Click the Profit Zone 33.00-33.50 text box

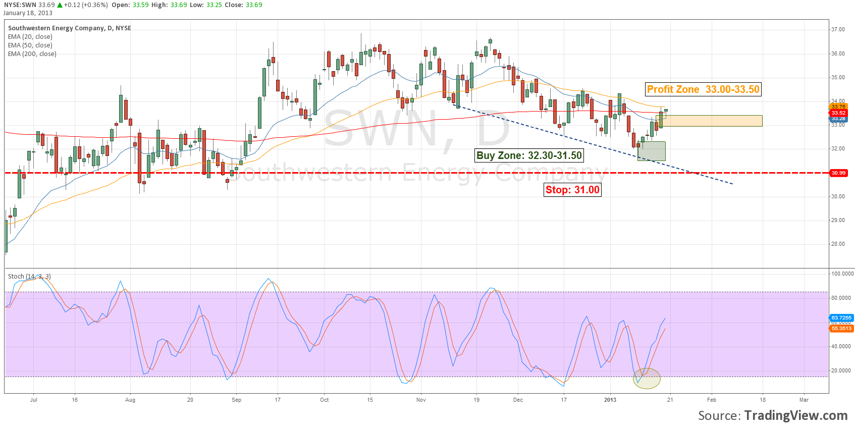703,89
